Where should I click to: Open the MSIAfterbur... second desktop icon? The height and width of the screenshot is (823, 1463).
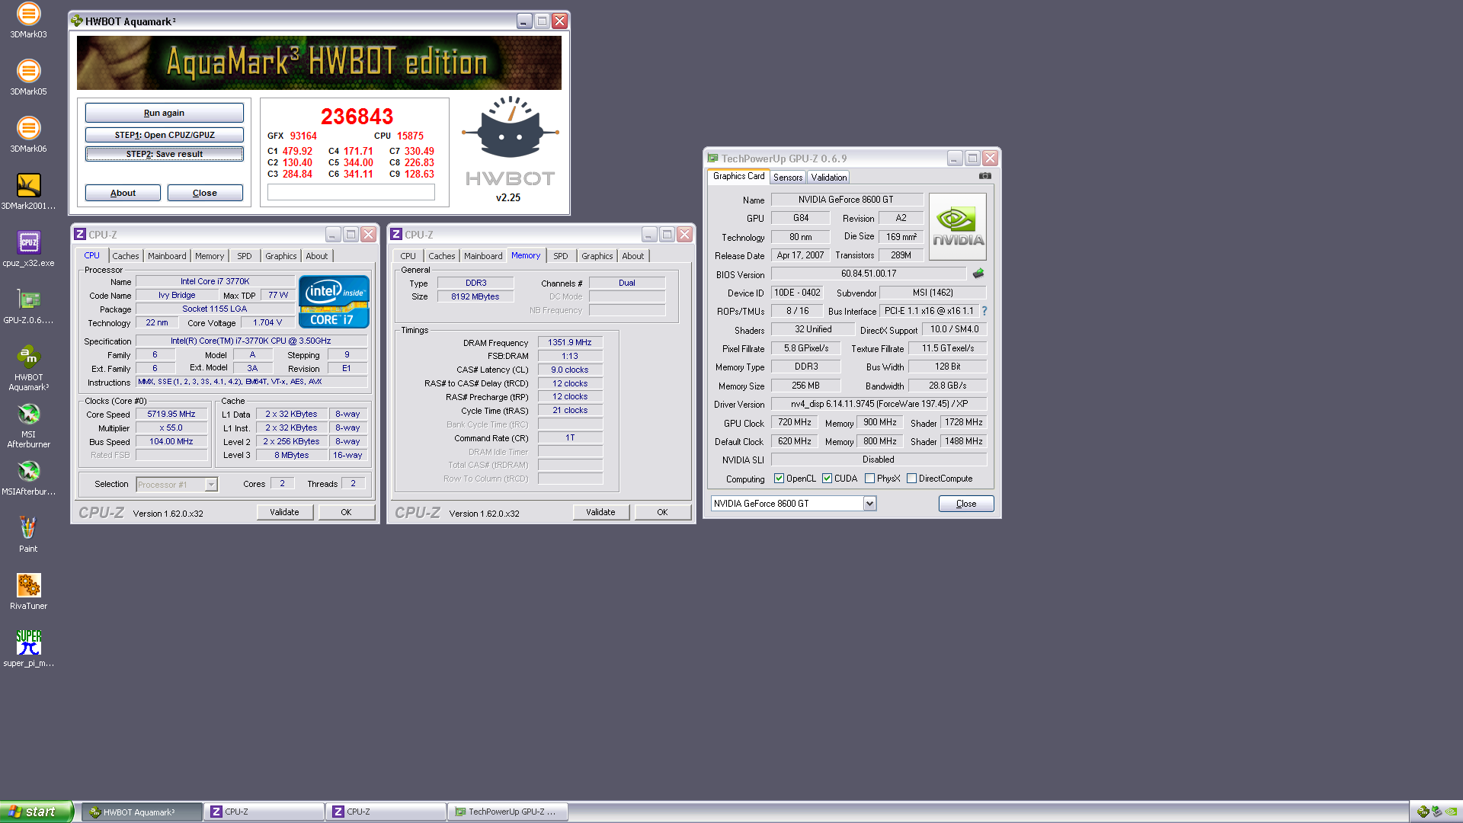click(x=28, y=478)
